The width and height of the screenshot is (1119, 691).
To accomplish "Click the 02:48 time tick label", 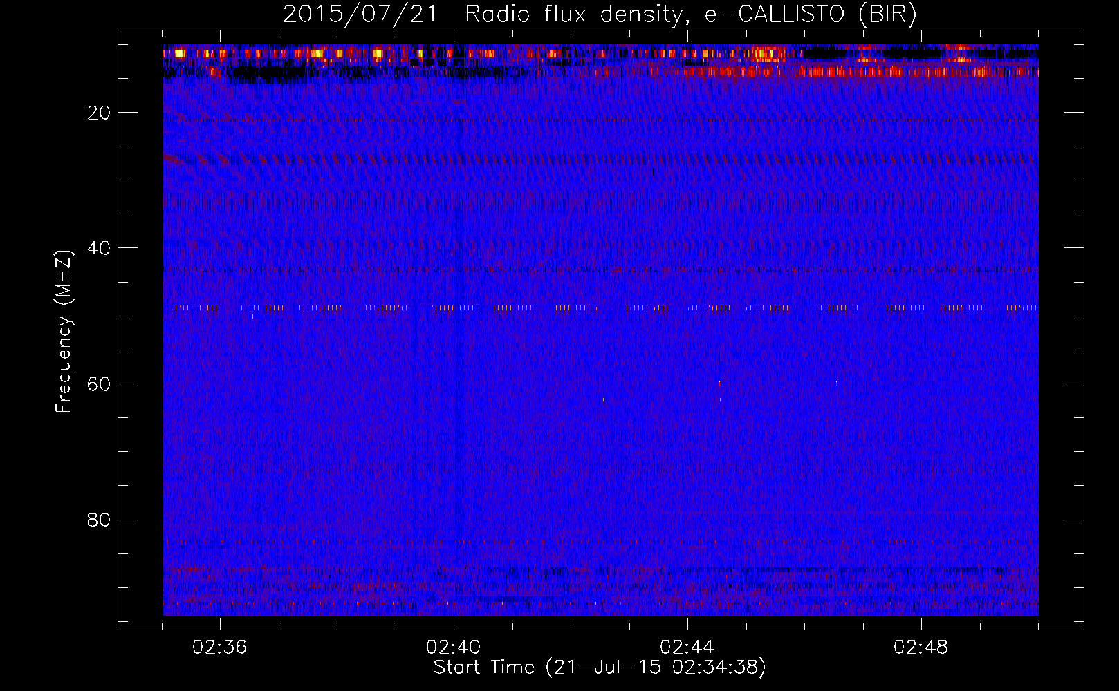I will click(921, 647).
